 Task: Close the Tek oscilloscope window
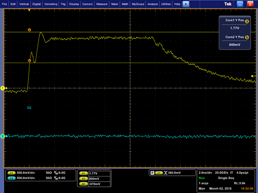click(250, 4)
